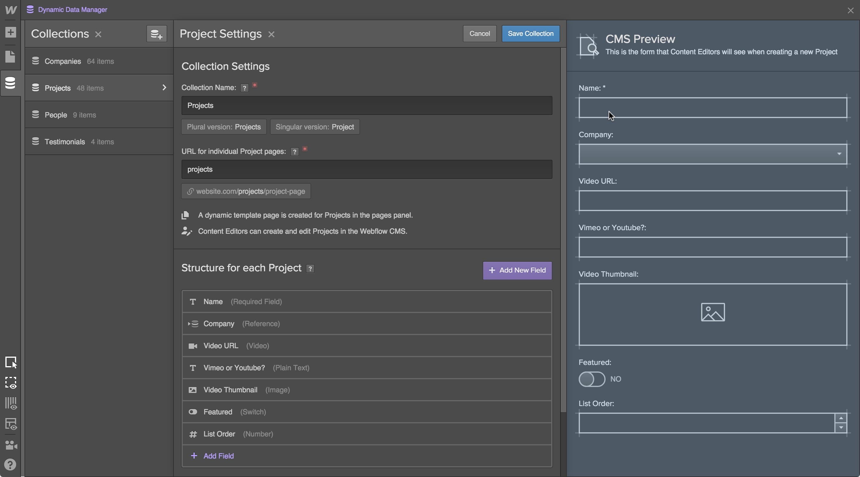860x477 pixels.
Task: Click the Save Collection button
Action: tap(531, 34)
